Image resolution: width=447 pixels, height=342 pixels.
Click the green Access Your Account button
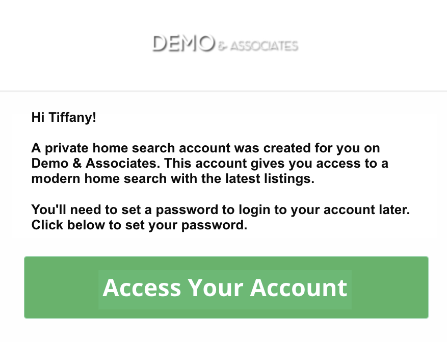click(x=226, y=287)
